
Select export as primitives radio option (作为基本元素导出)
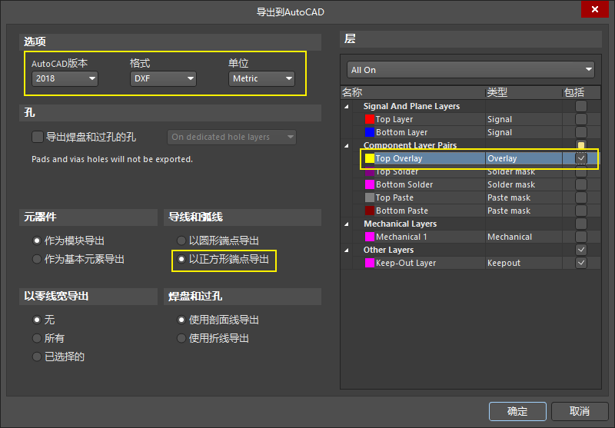pyautogui.click(x=37, y=260)
